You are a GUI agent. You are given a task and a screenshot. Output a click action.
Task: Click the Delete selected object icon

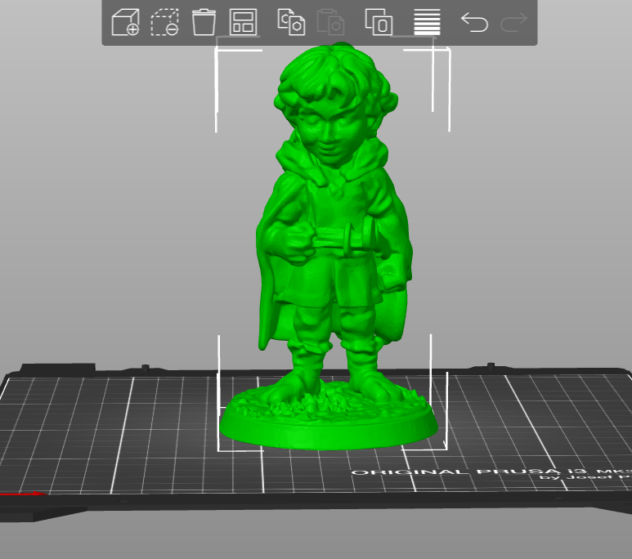pyautogui.click(x=165, y=22)
